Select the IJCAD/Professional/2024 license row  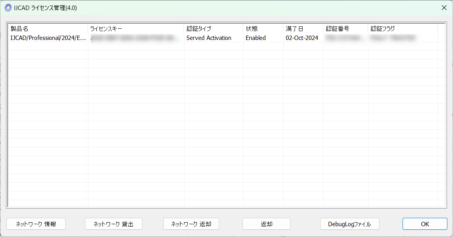click(x=223, y=38)
